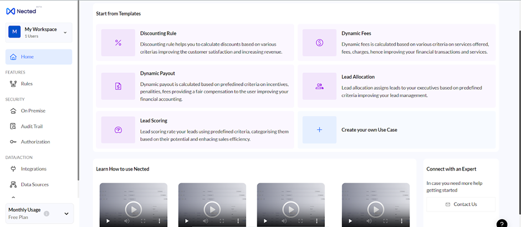Viewport: 521px width, 227px height.
Task: Open fullscreen on the first video
Action: [143, 221]
